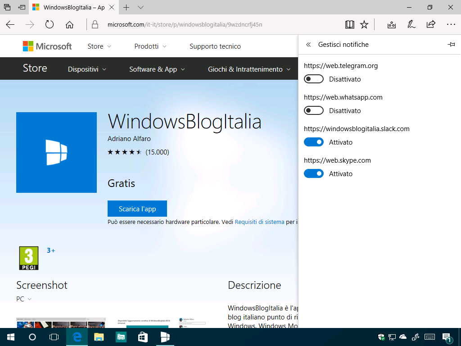Viewport: 461px width, 346px height.
Task: Expand the Dispositivi menu
Action: (x=87, y=69)
